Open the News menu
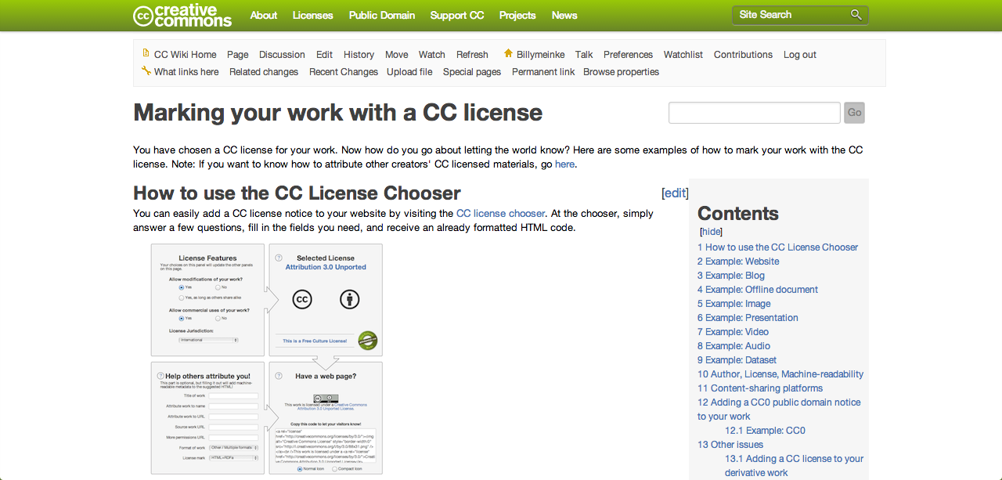 click(x=564, y=15)
